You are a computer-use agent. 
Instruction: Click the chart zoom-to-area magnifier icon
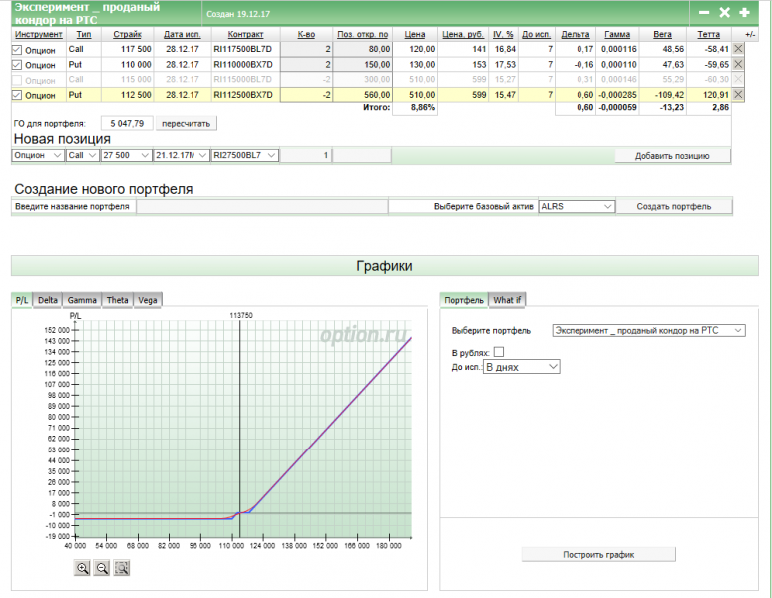tap(121, 568)
